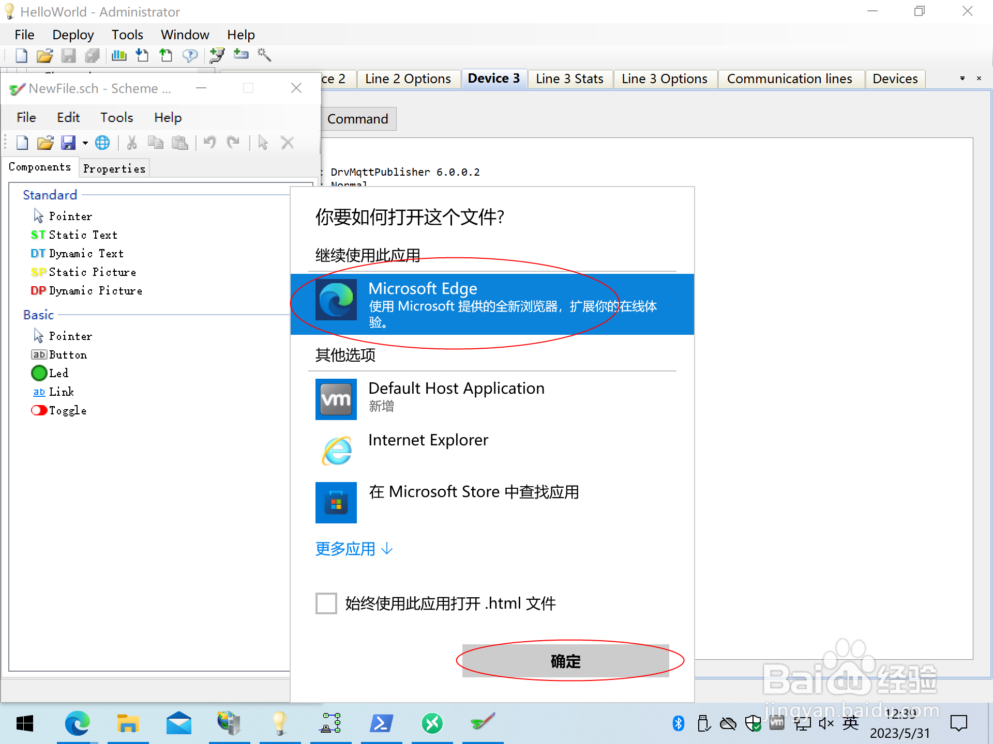Open PowerShell from taskbar
The height and width of the screenshot is (744, 993).
click(x=381, y=723)
